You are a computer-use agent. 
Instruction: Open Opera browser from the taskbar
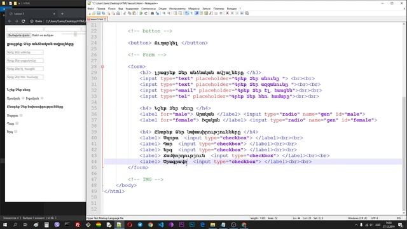coord(130,225)
